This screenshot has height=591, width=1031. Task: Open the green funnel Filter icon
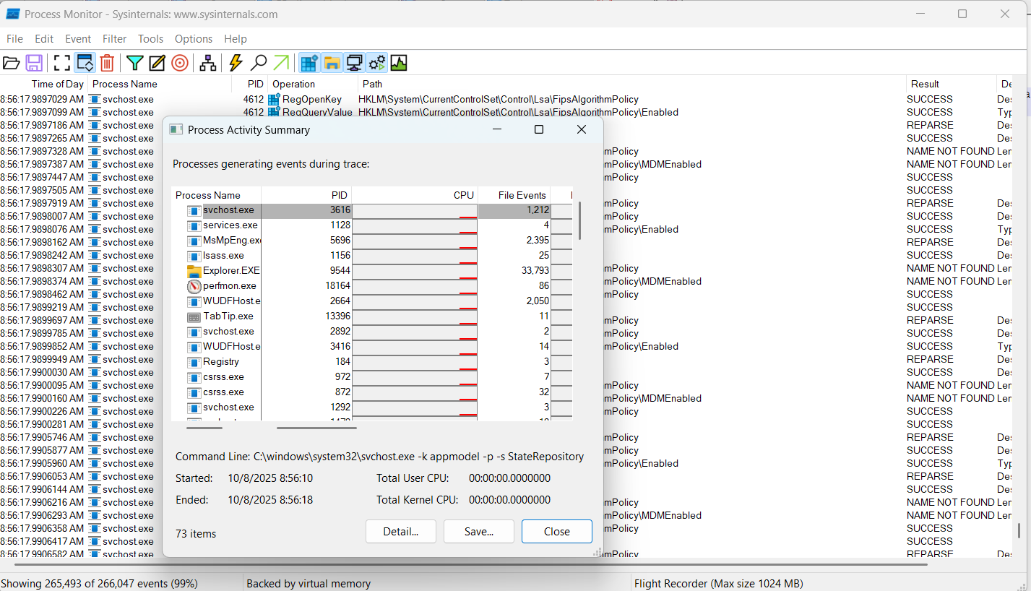135,63
